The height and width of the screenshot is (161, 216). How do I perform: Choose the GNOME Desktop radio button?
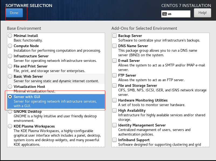10,111
